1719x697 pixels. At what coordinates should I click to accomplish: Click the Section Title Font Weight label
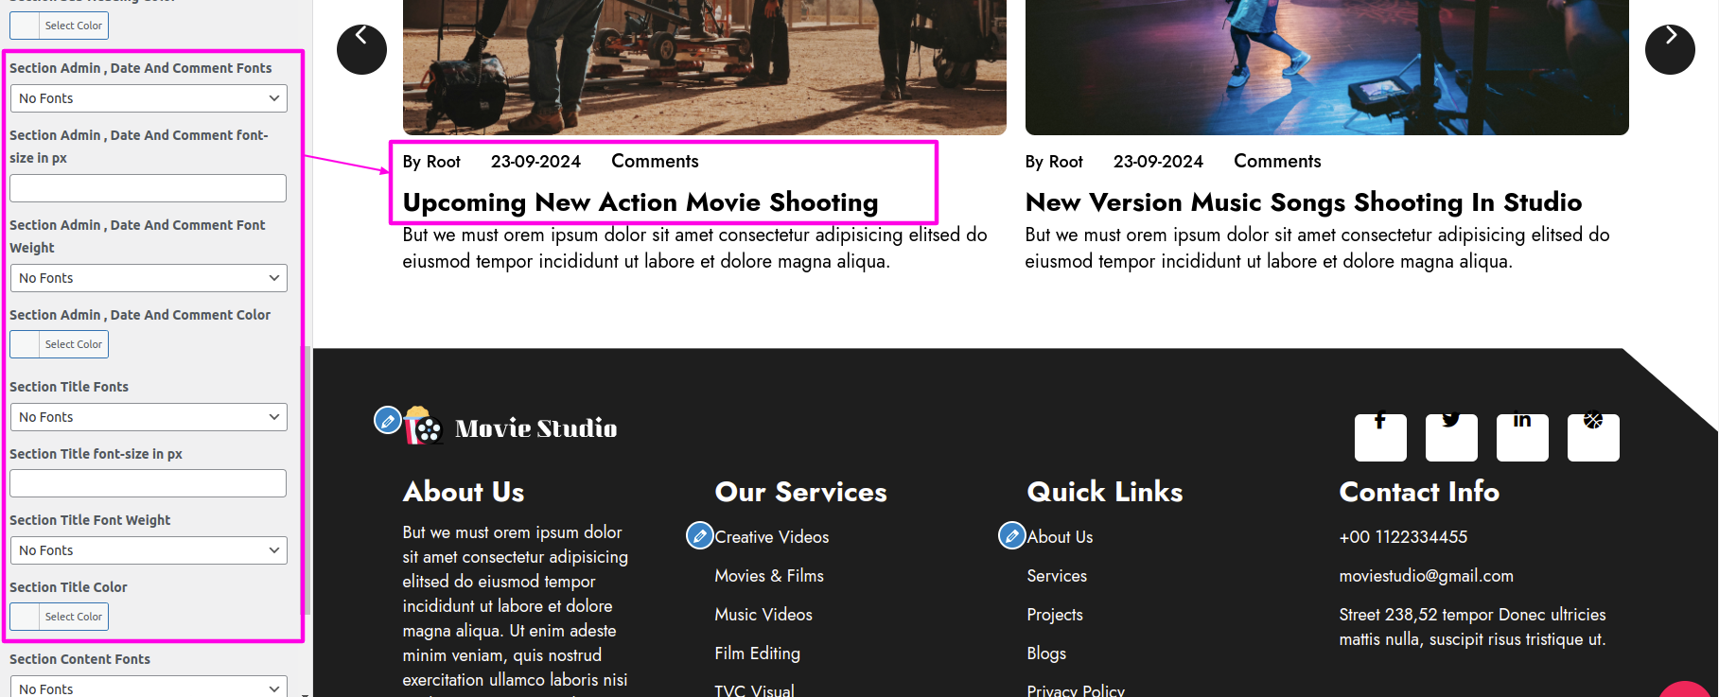point(90,520)
